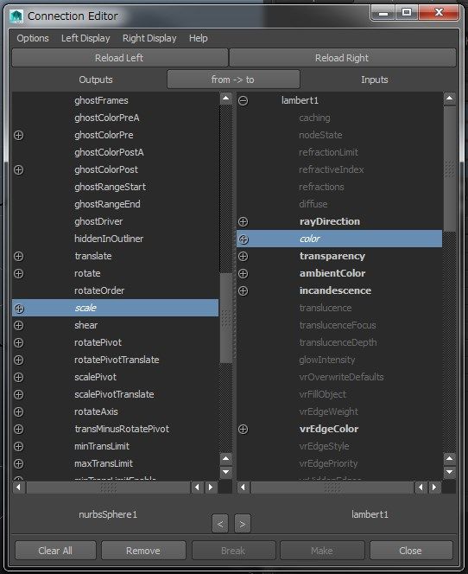Screen dimensions: 468x574
Task: Select ghostColorPreA output
Action: click(x=107, y=118)
